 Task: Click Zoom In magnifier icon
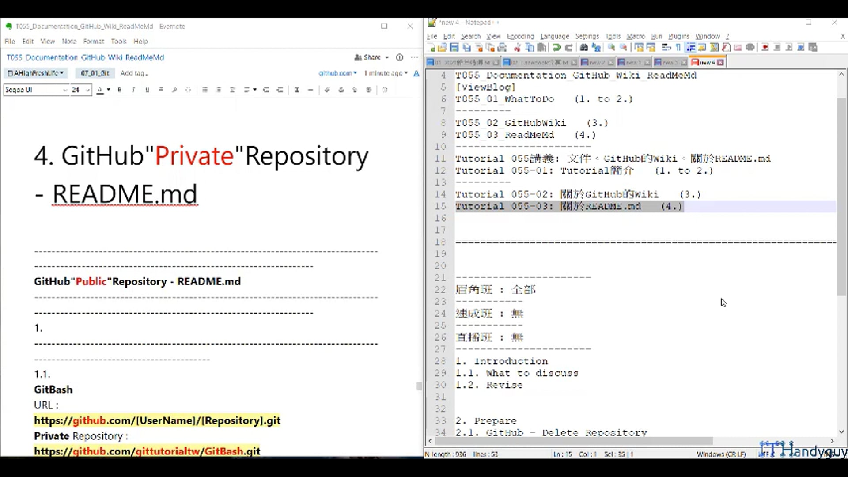tap(611, 47)
